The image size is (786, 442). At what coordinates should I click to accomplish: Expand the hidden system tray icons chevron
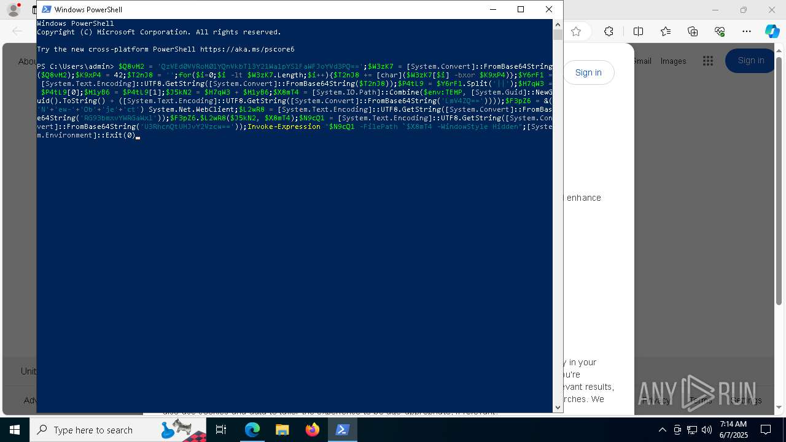coord(663,430)
